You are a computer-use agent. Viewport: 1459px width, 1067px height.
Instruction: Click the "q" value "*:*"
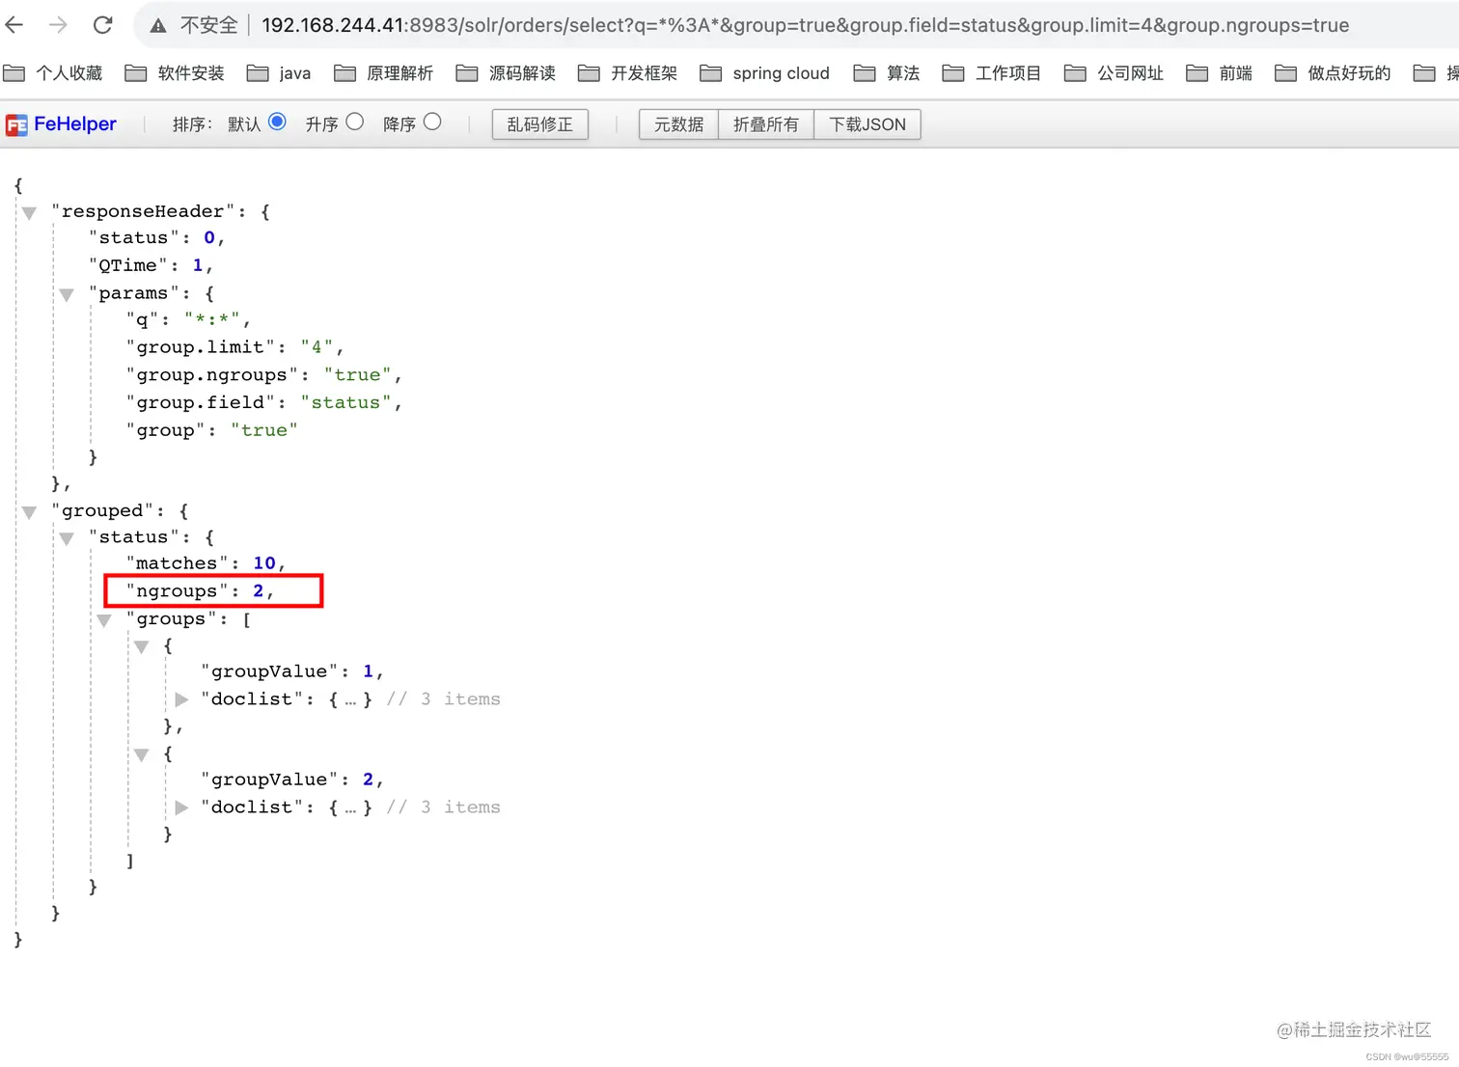(212, 319)
